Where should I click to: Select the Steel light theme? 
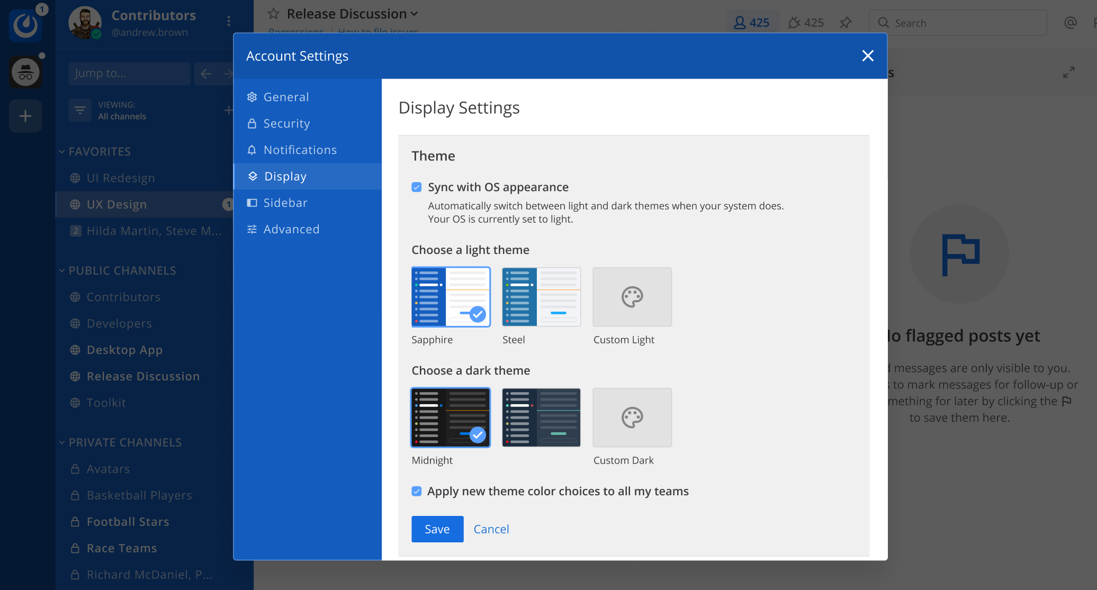(x=541, y=297)
